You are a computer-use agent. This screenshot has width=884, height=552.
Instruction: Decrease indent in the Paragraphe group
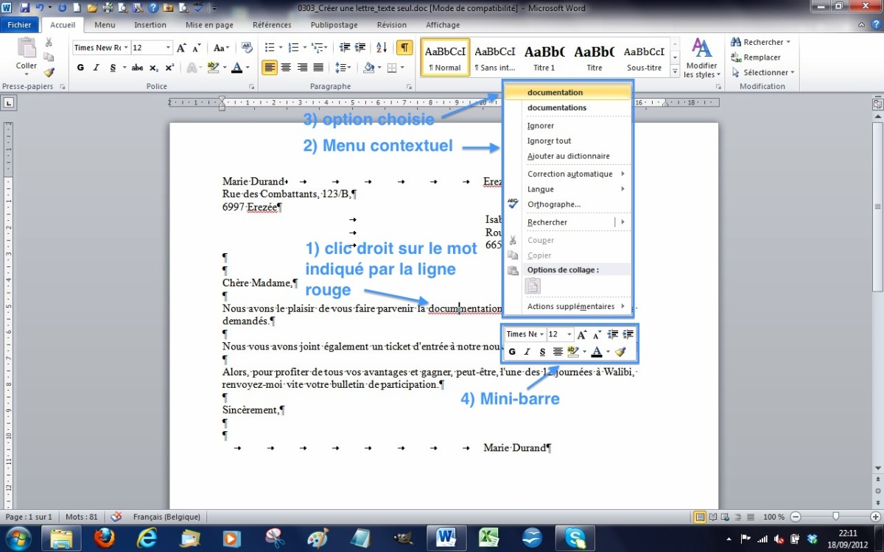[x=344, y=48]
